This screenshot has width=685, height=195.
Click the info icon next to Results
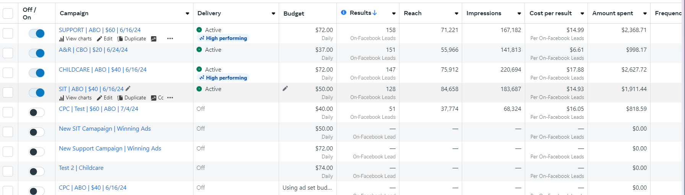pyautogui.click(x=344, y=13)
